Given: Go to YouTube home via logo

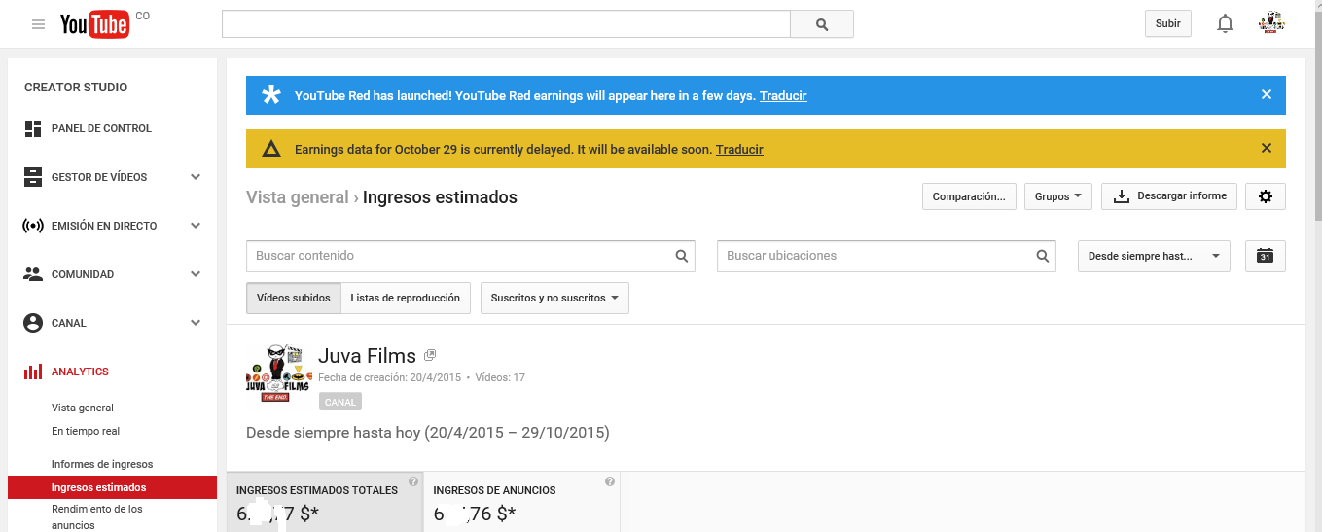Looking at the screenshot, I should 94,25.
